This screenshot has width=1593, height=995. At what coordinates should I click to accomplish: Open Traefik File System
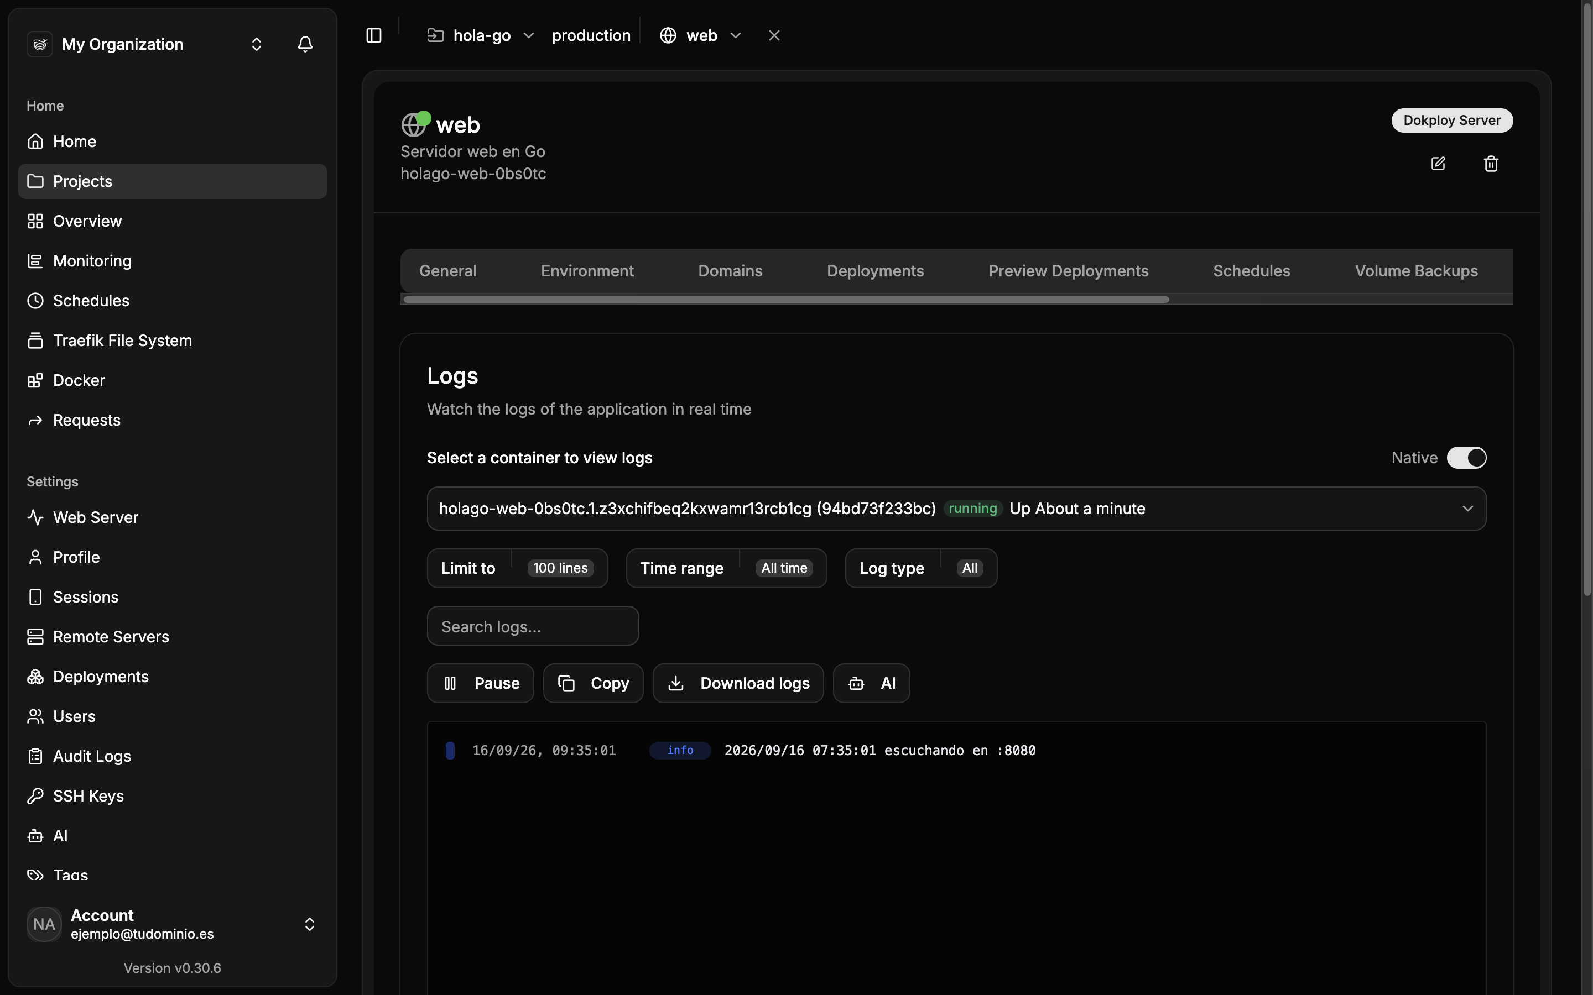(x=172, y=341)
